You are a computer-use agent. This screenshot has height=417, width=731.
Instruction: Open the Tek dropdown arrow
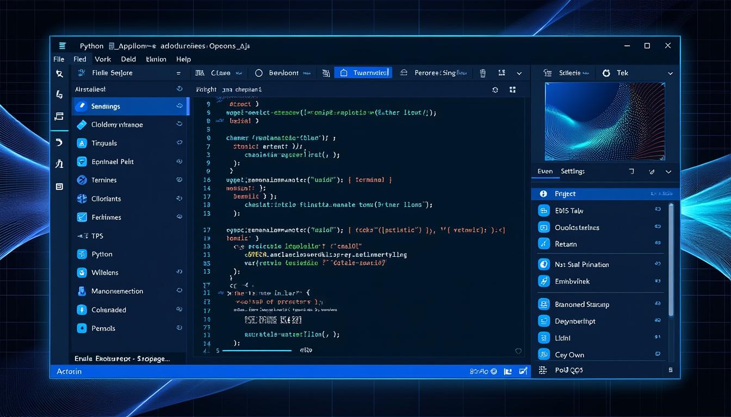point(670,72)
